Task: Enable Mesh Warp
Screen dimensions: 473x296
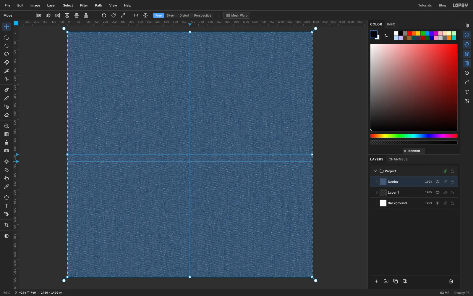Action: click(237, 15)
